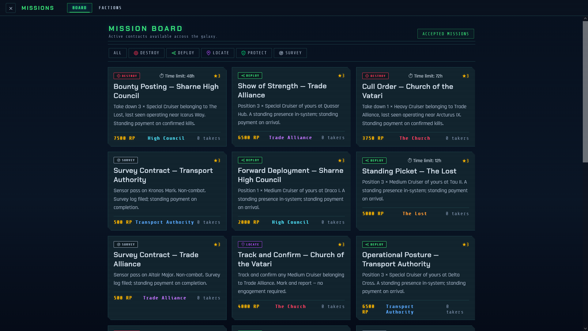Click star rating on Operational Posture card
588x331 pixels.
[466, 245]
